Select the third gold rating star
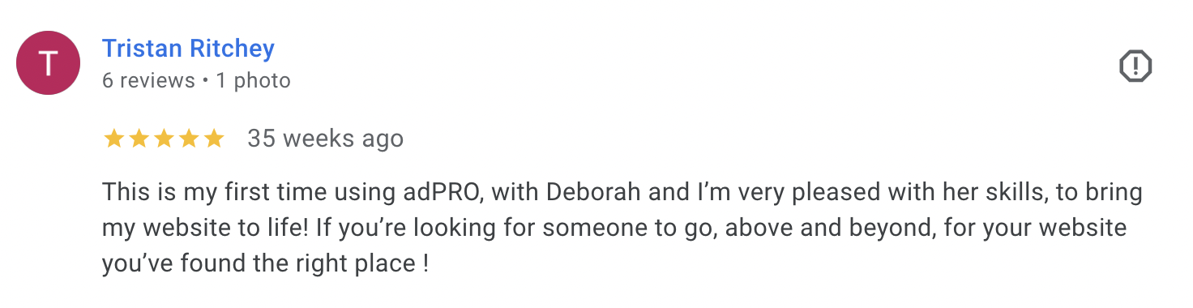 (164, 139)
